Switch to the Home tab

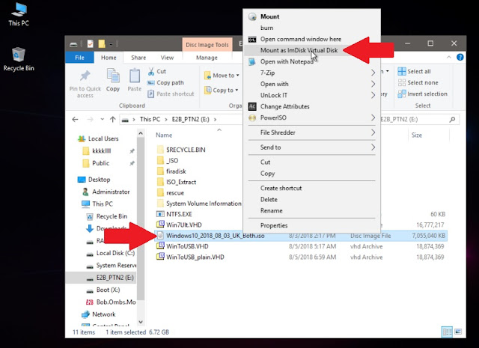pyautogui.click(x=109, y=58)
